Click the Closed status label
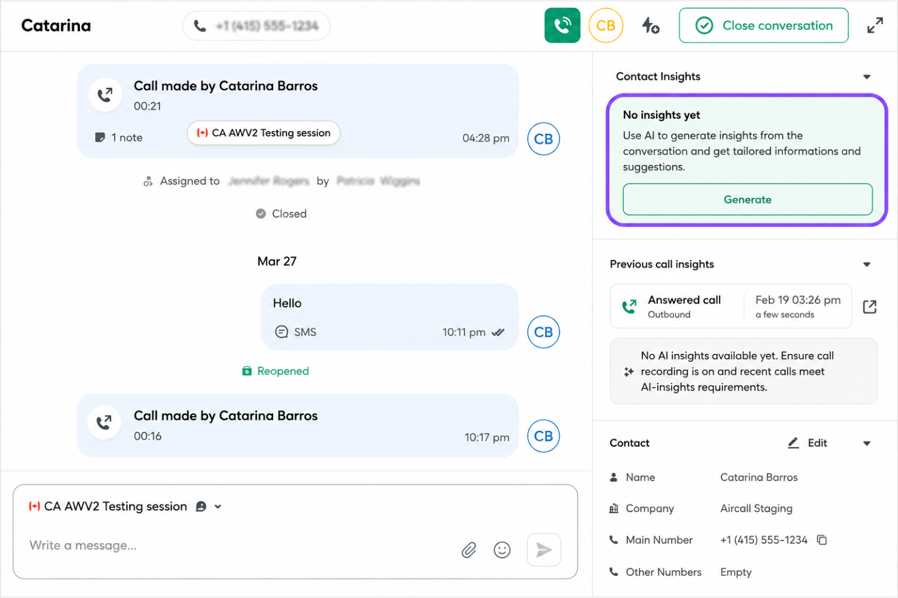Image resolution: width=898 pixels, height=598 pixels. (282, 214)
